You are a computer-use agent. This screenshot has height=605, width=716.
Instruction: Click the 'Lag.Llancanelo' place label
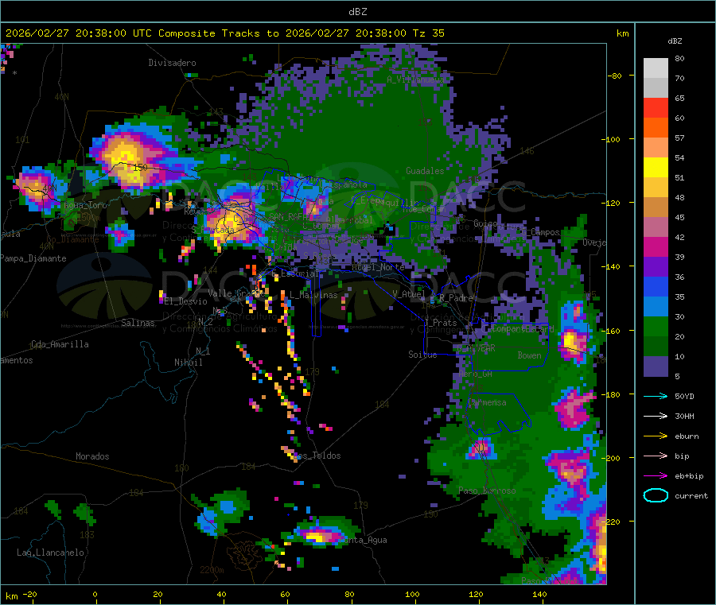(51, 553)
